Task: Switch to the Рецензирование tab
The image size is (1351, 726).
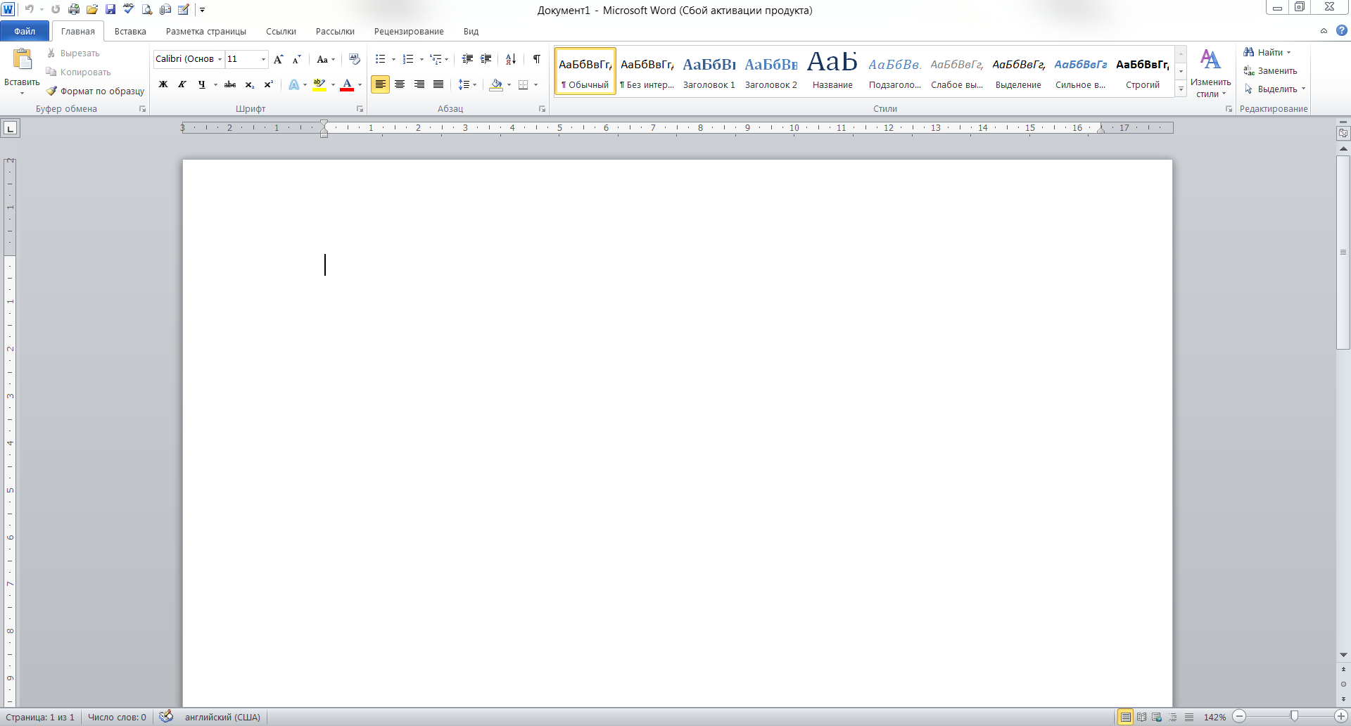Action: tap(409, 31)
